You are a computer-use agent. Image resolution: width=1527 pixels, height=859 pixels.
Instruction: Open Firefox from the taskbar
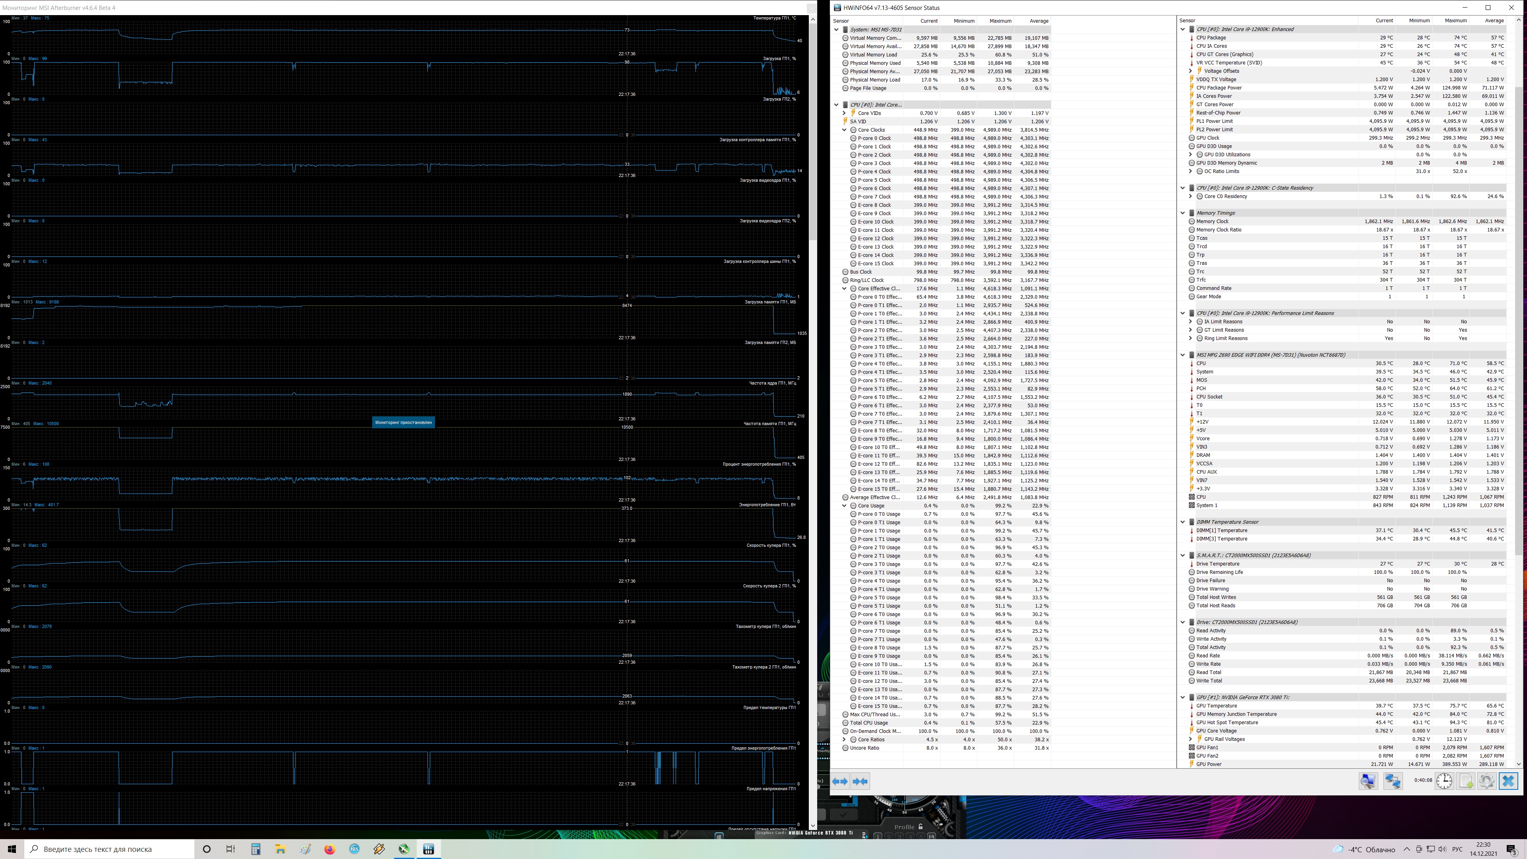coord(330,849)
